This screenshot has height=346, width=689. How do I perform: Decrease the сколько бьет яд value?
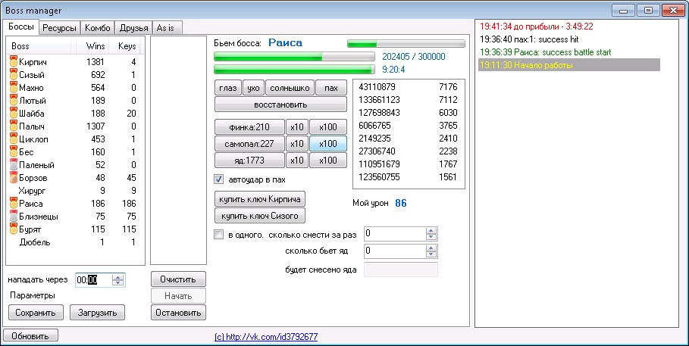click(x=431, y=254)
